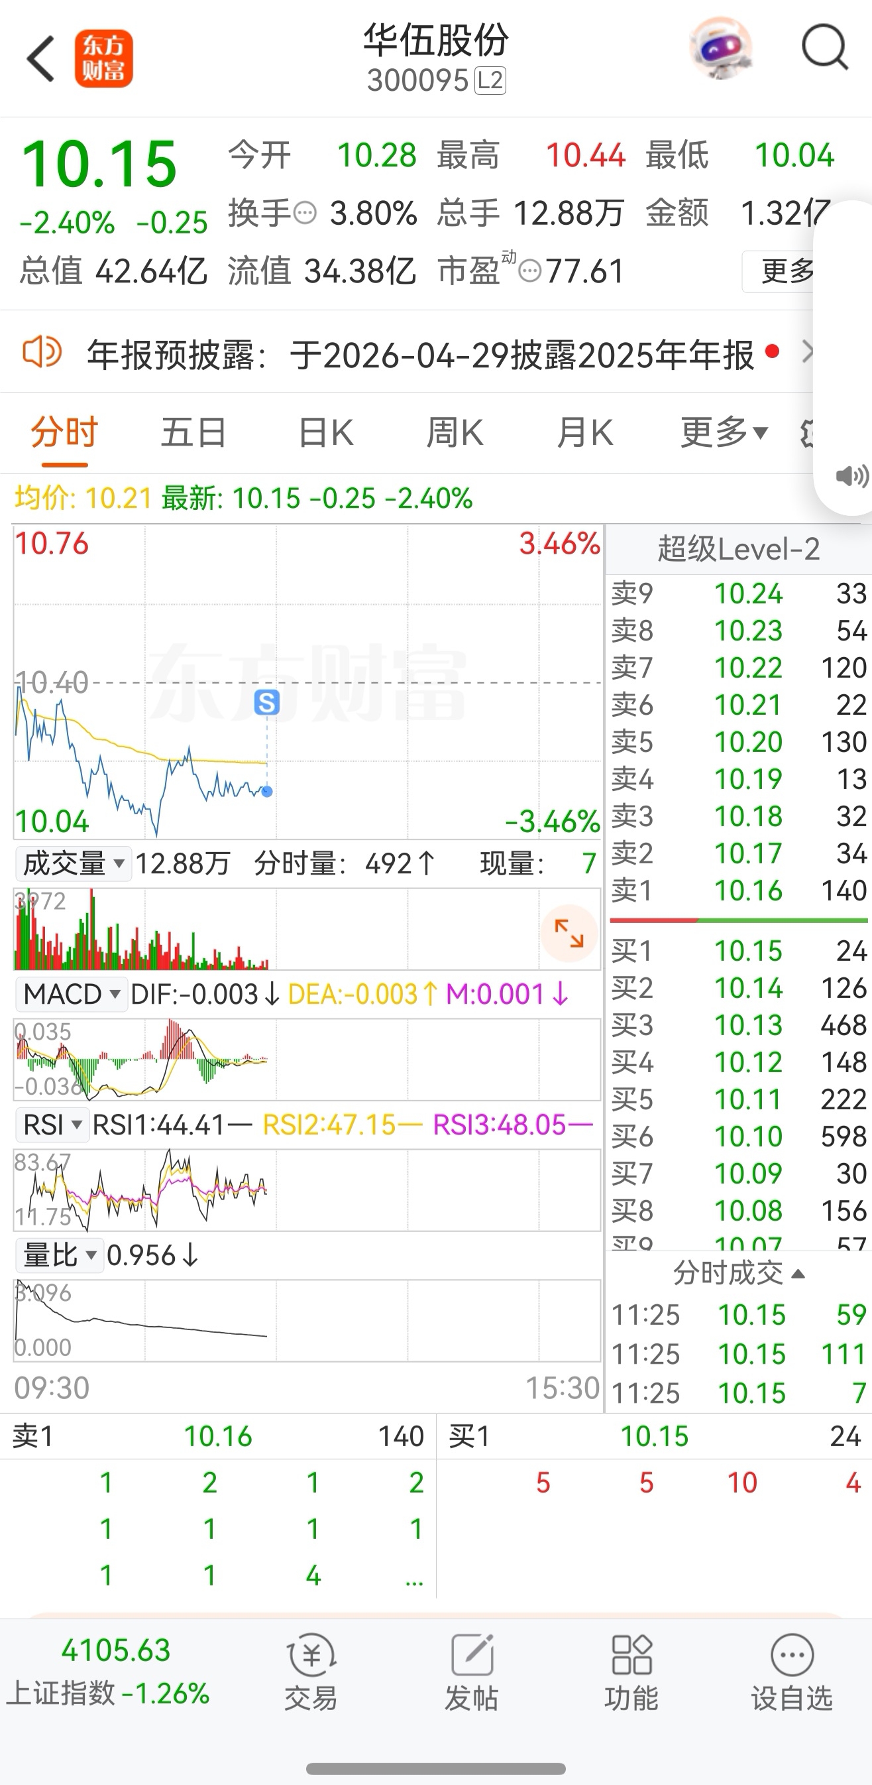Open the 年报预披露 announcement link

420,355
